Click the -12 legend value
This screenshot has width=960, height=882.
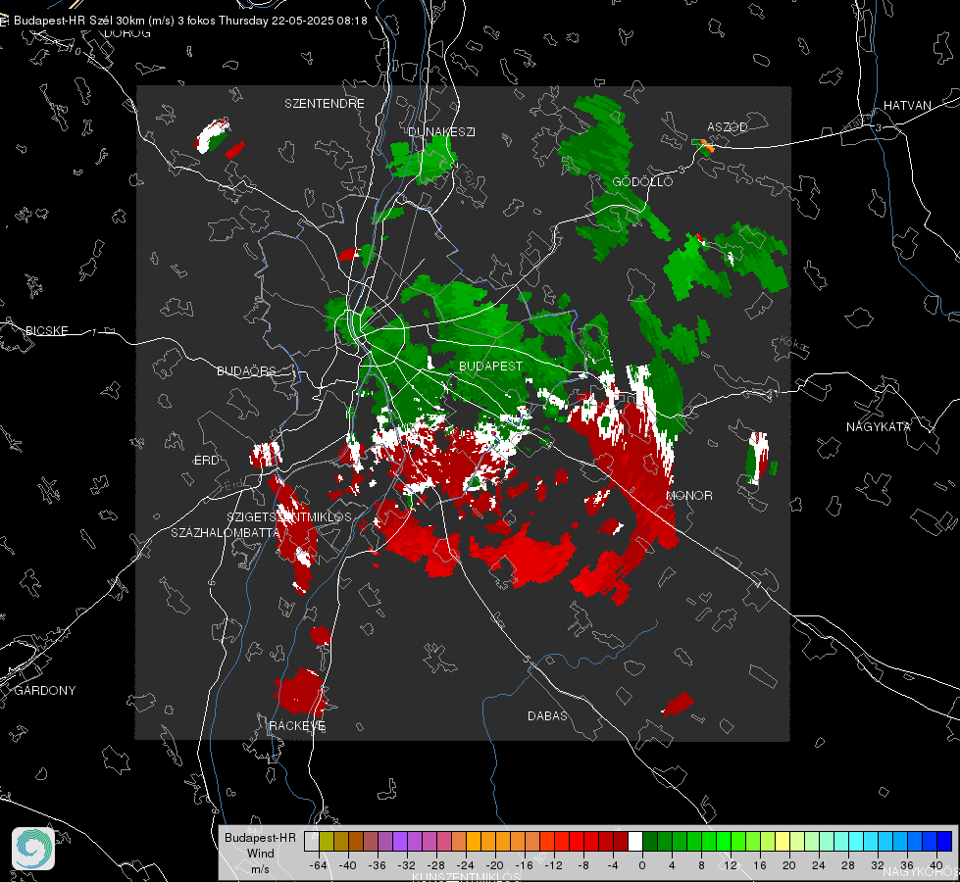(x=553, y=865)
